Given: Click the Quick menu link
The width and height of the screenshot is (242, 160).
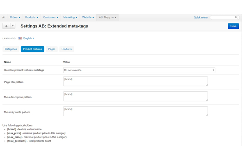Looking at the screenshot, I should click(x=201, y=18).
